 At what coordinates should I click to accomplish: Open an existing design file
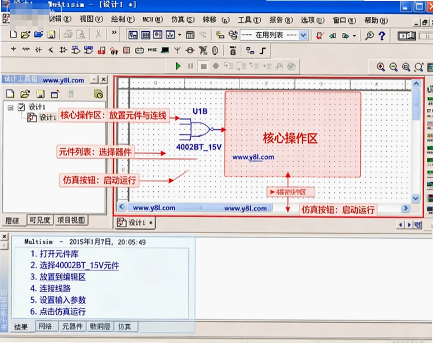(26, 35)
